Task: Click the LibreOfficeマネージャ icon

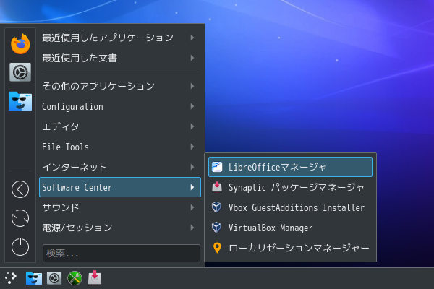Action: [x=217, y=167]
